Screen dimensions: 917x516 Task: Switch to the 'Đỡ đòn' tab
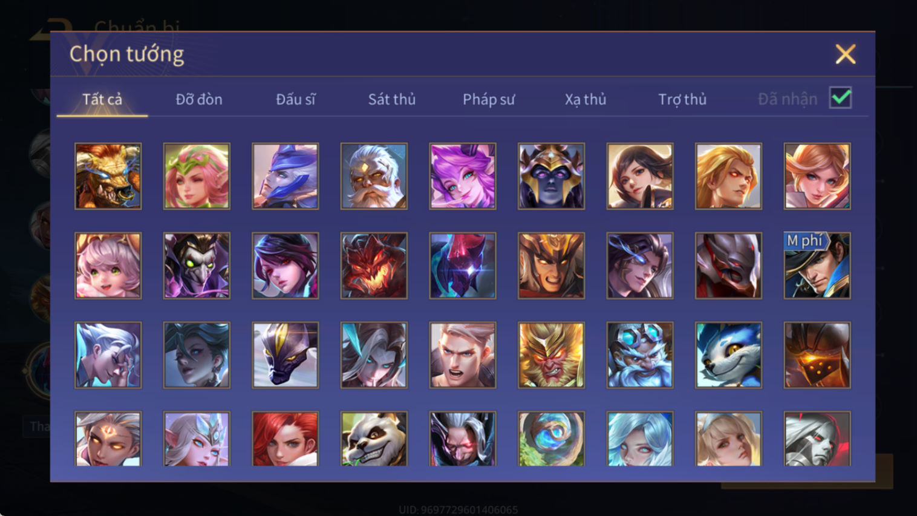coord(199,99)
